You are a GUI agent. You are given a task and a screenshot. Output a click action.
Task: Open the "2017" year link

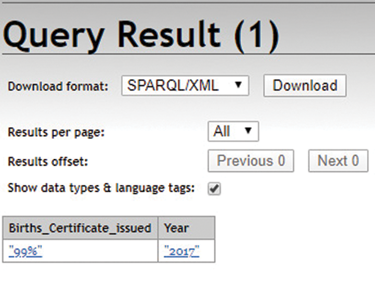coord(181,251)
